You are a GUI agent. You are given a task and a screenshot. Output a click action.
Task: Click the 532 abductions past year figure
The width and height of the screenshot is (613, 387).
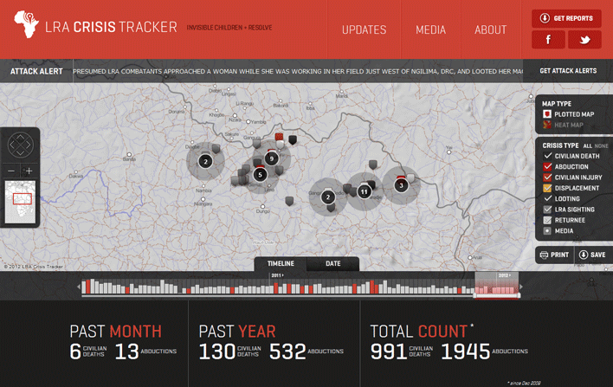pos(287,352)
